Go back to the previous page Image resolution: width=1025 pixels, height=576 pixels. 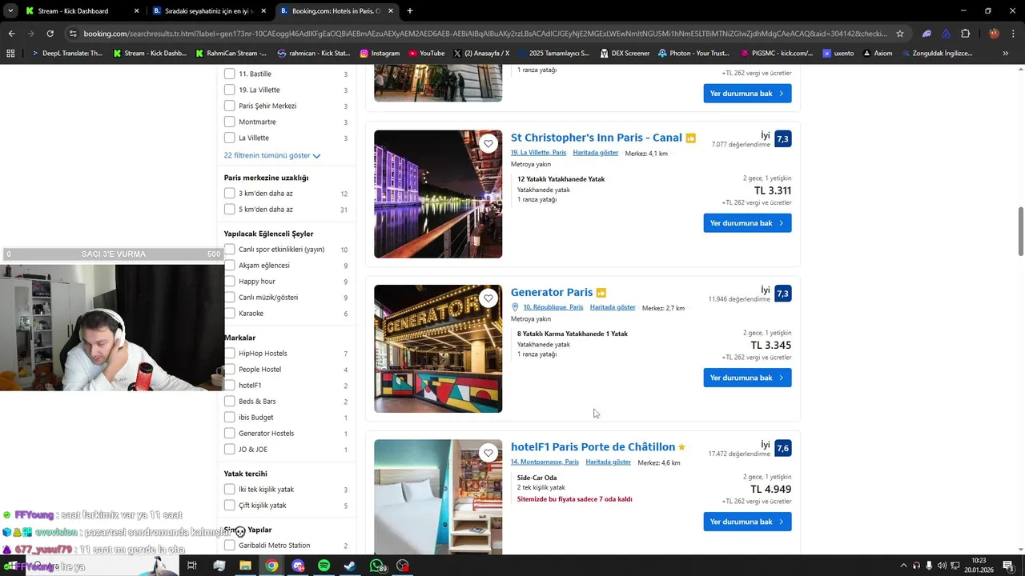(x=11, y=34)
